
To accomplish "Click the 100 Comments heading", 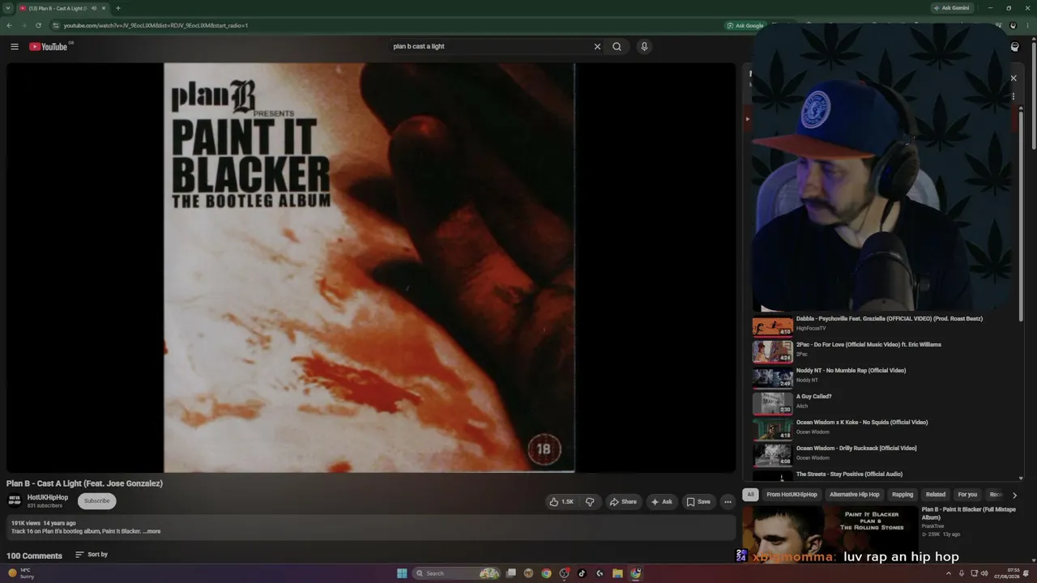I will pos(34,555).
